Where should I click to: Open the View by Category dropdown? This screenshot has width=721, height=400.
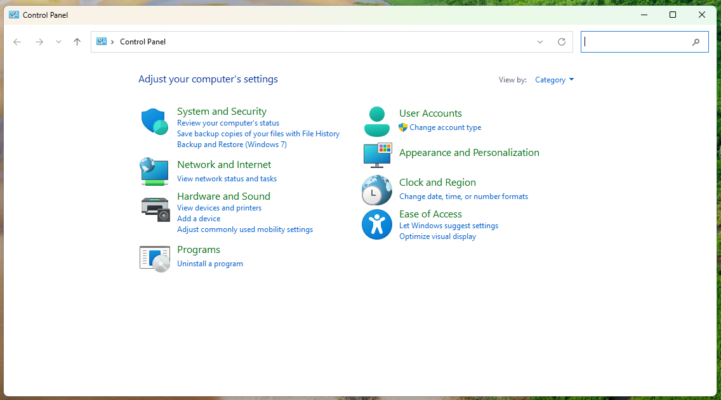[x=555, y=80]
